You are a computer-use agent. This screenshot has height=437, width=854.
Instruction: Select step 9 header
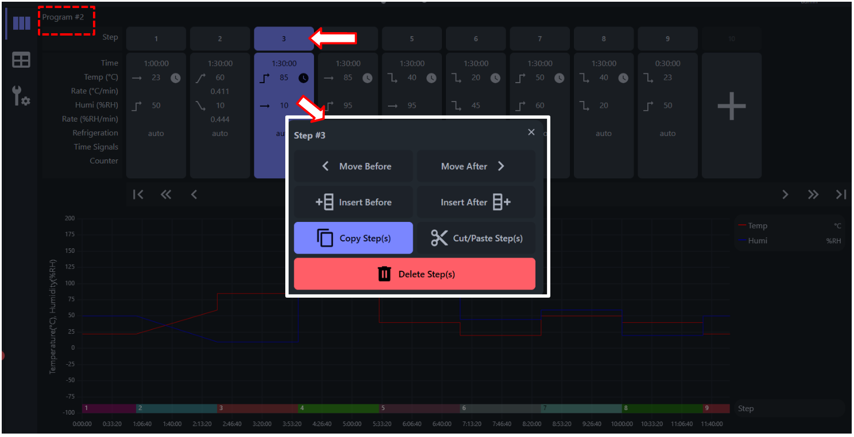click(x=667, y=38)
